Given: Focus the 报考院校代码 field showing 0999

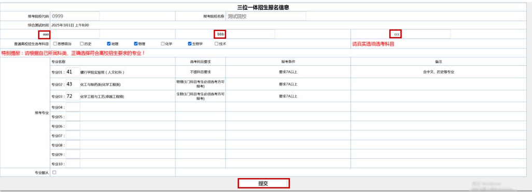Looking at the screenshot, I should tap(75, 16).
